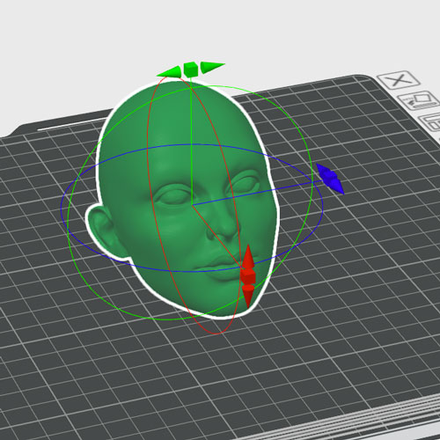Click the gizmo center origin point
Viewport: 440px width, 440px height.
point(192,204)
